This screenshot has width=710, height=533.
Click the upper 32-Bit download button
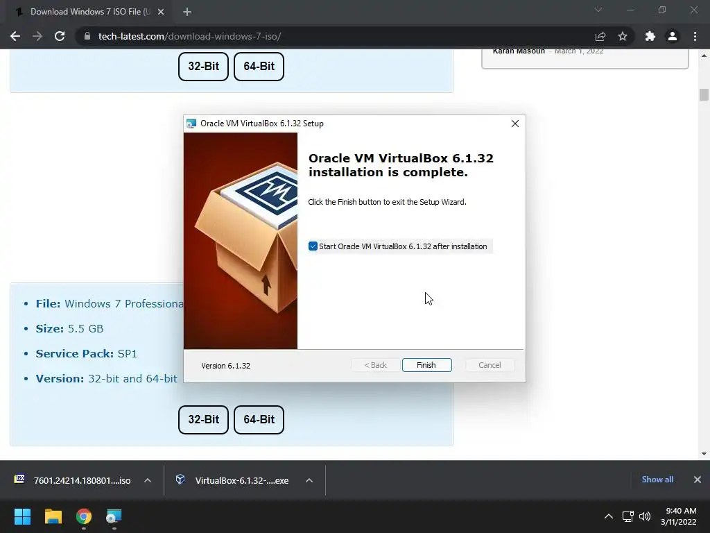tap(203, 66)
